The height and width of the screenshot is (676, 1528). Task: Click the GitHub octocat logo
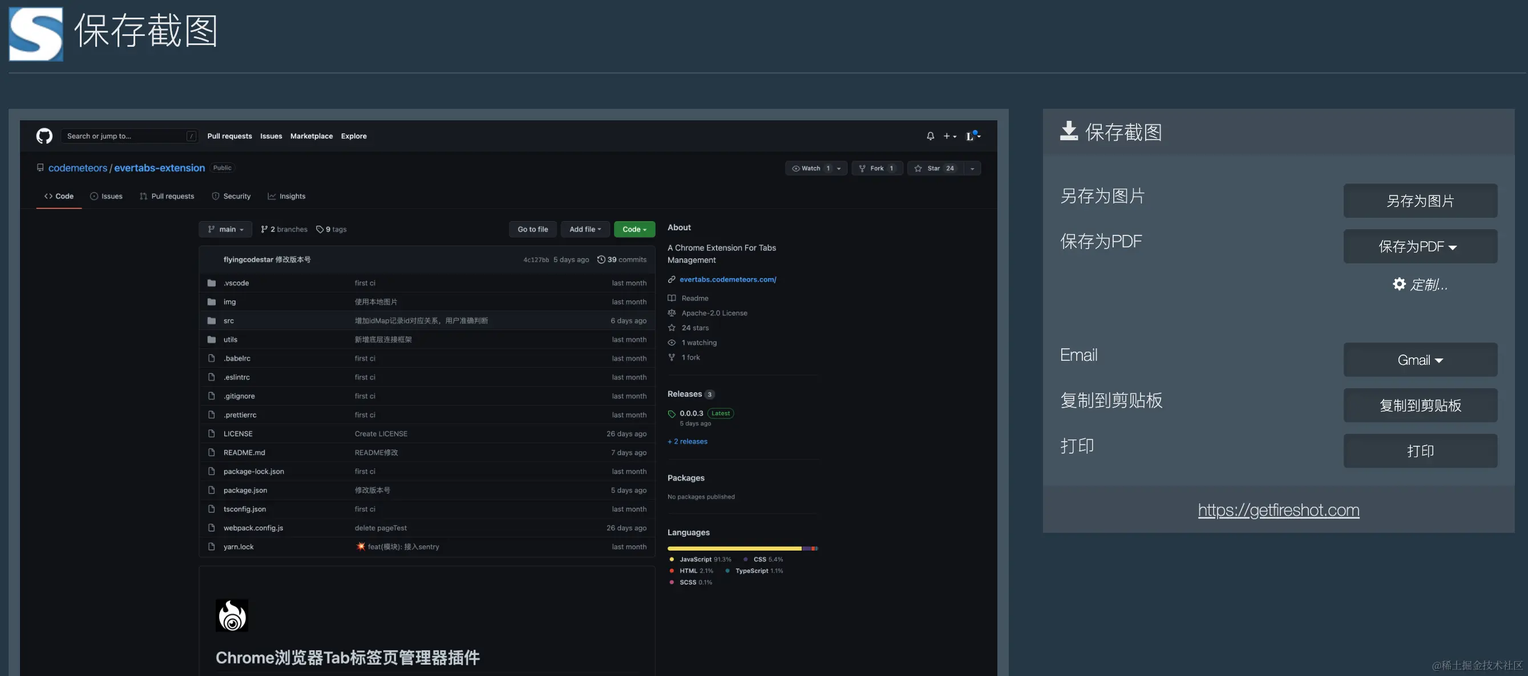click(45, 136)
